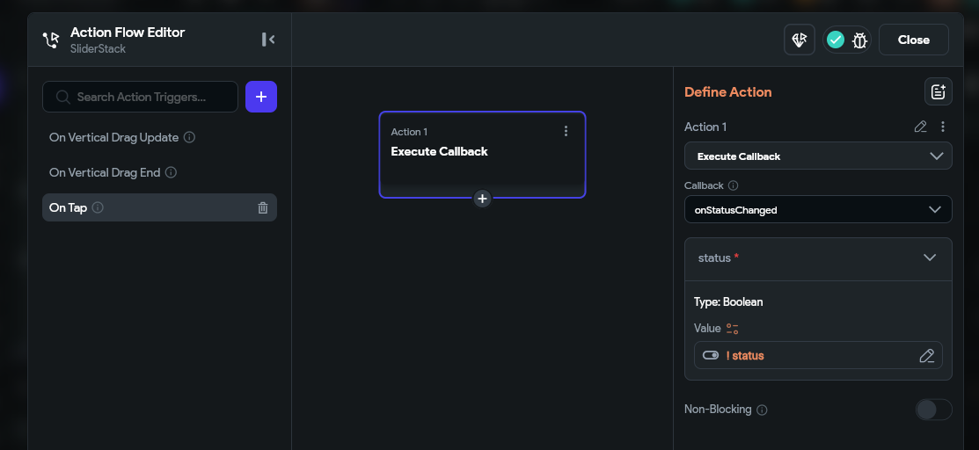Rename Action 1 with the pencil icon
The width and height of the screenshot is (979, 450).
click(920, 127)
